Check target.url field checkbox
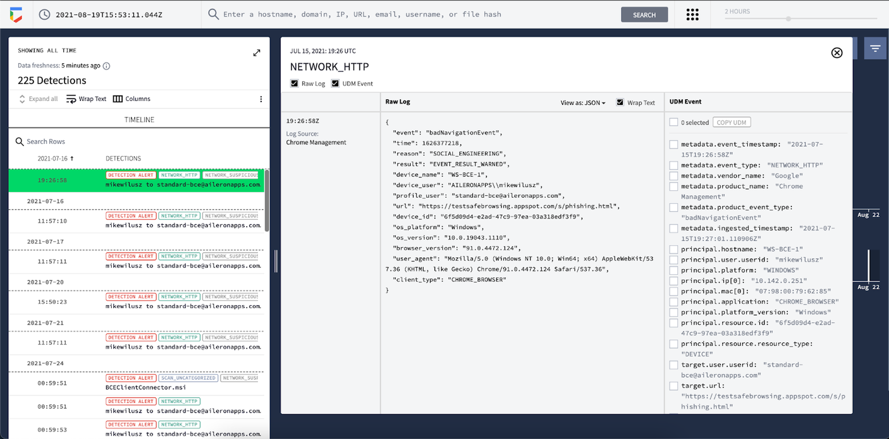Screen dimensions: 889x439 click(674, 386)
